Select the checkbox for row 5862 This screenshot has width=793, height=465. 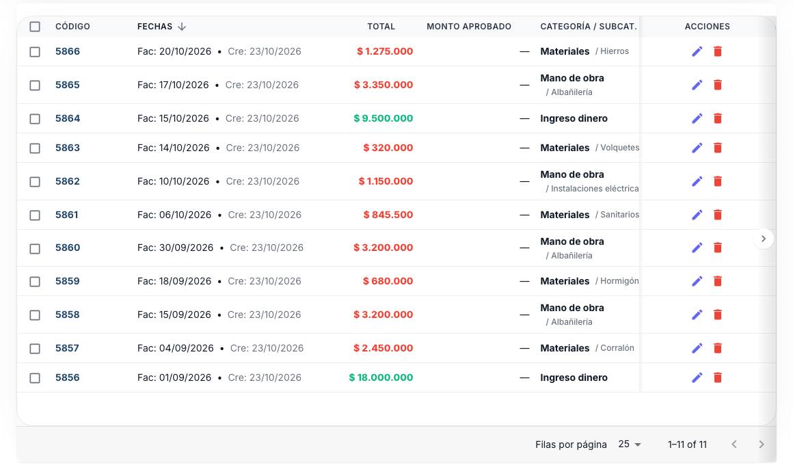[35, 182]
